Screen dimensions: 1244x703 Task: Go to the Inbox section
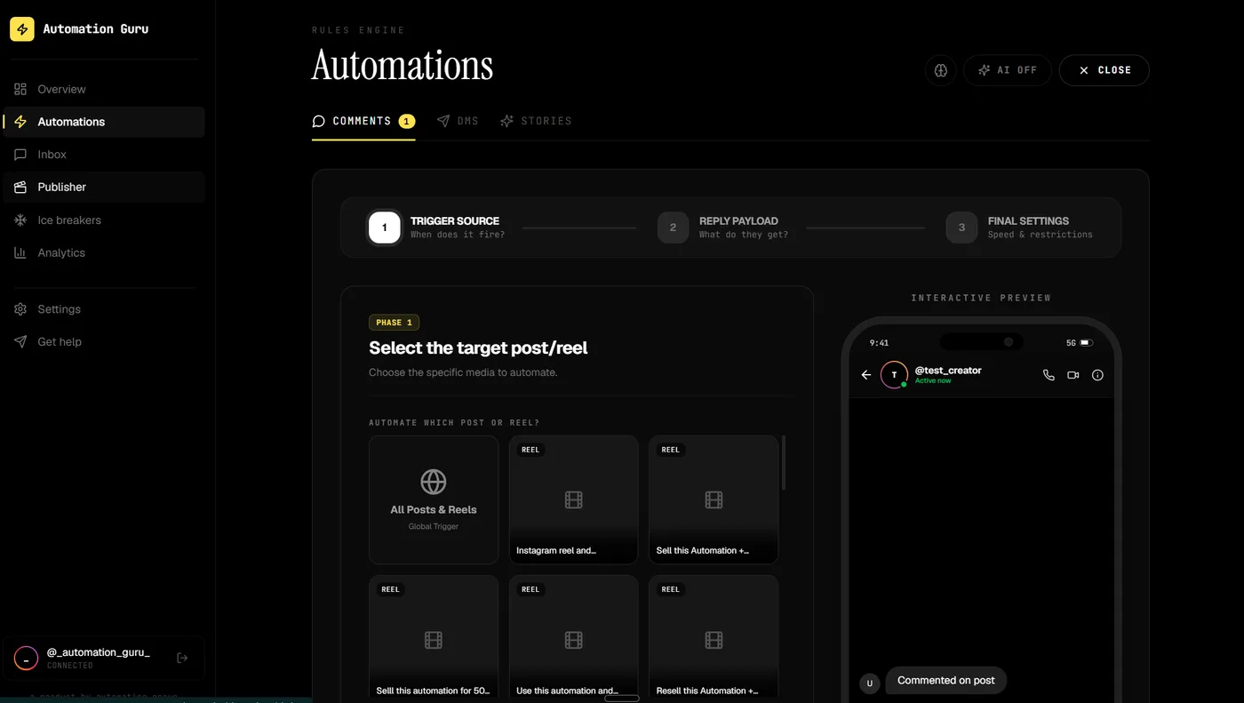click(104, 155)
